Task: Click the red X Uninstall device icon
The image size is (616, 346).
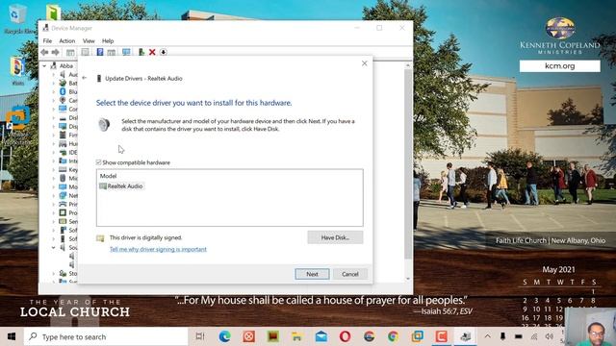Action: click(152, 52)
